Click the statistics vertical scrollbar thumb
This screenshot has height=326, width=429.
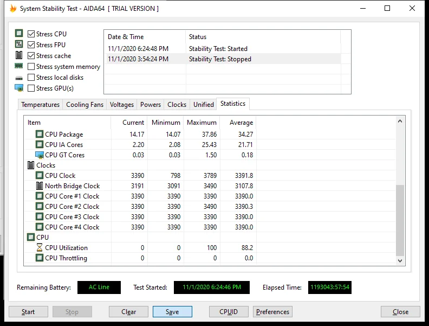[400, 220]
